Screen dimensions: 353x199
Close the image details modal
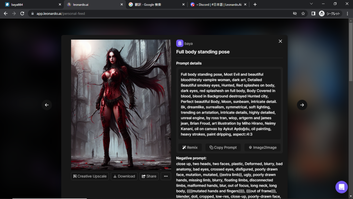click(x=280, y=41)
